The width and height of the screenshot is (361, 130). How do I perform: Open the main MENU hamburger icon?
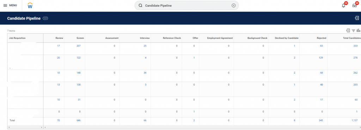(x=5, y=6)
